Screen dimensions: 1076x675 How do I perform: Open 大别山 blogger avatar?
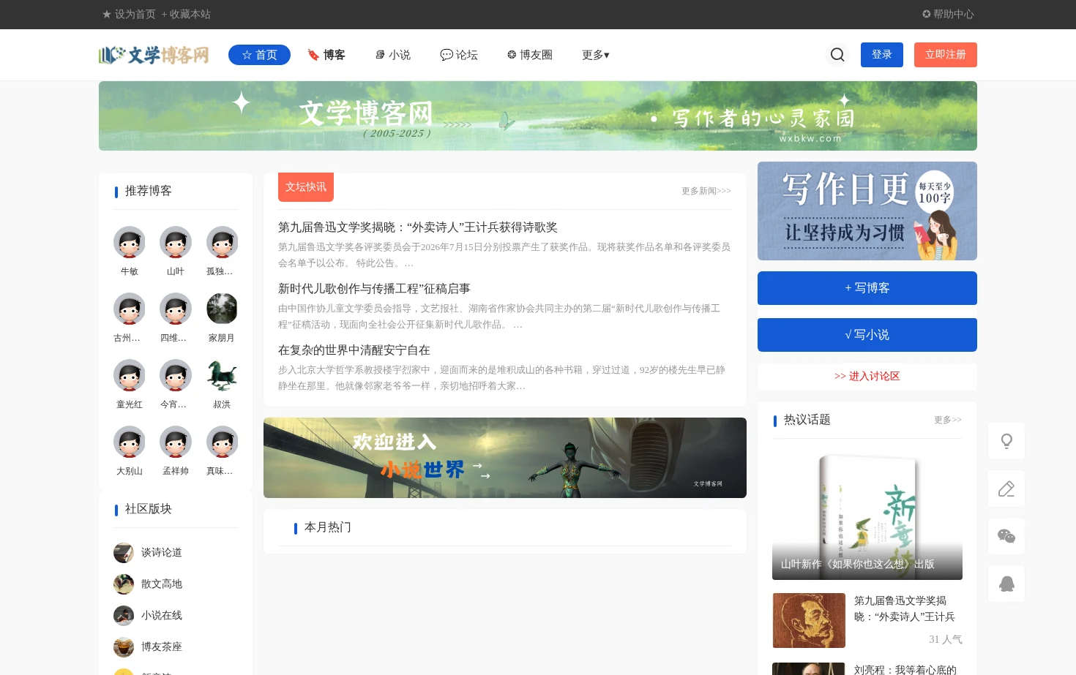pos(130,442)
